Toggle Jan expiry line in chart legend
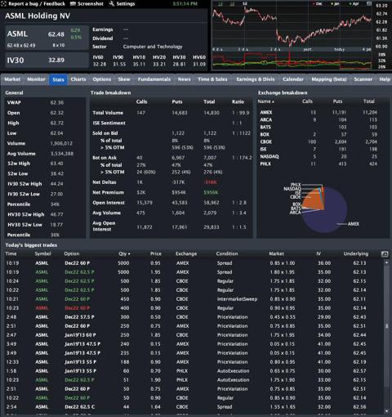392x417 pixels. (335, 4)
